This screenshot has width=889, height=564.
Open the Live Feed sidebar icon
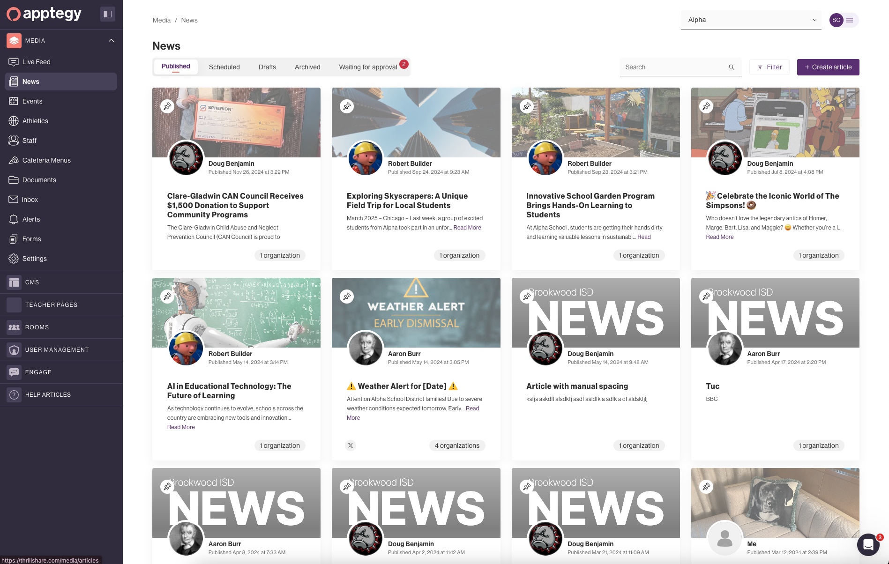point(14,62)
